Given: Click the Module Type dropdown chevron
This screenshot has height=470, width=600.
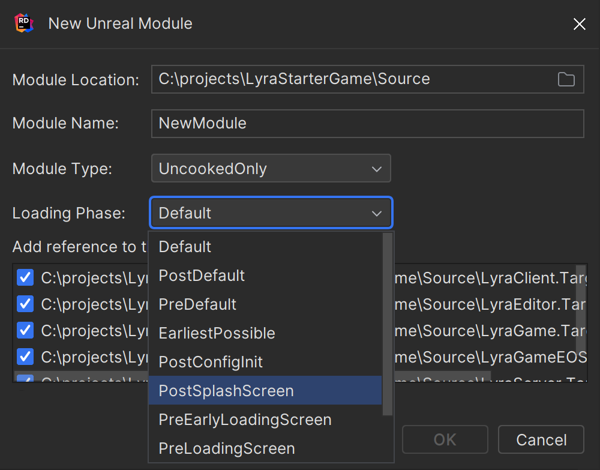Looking at the screenshot, I should point(377,169).
